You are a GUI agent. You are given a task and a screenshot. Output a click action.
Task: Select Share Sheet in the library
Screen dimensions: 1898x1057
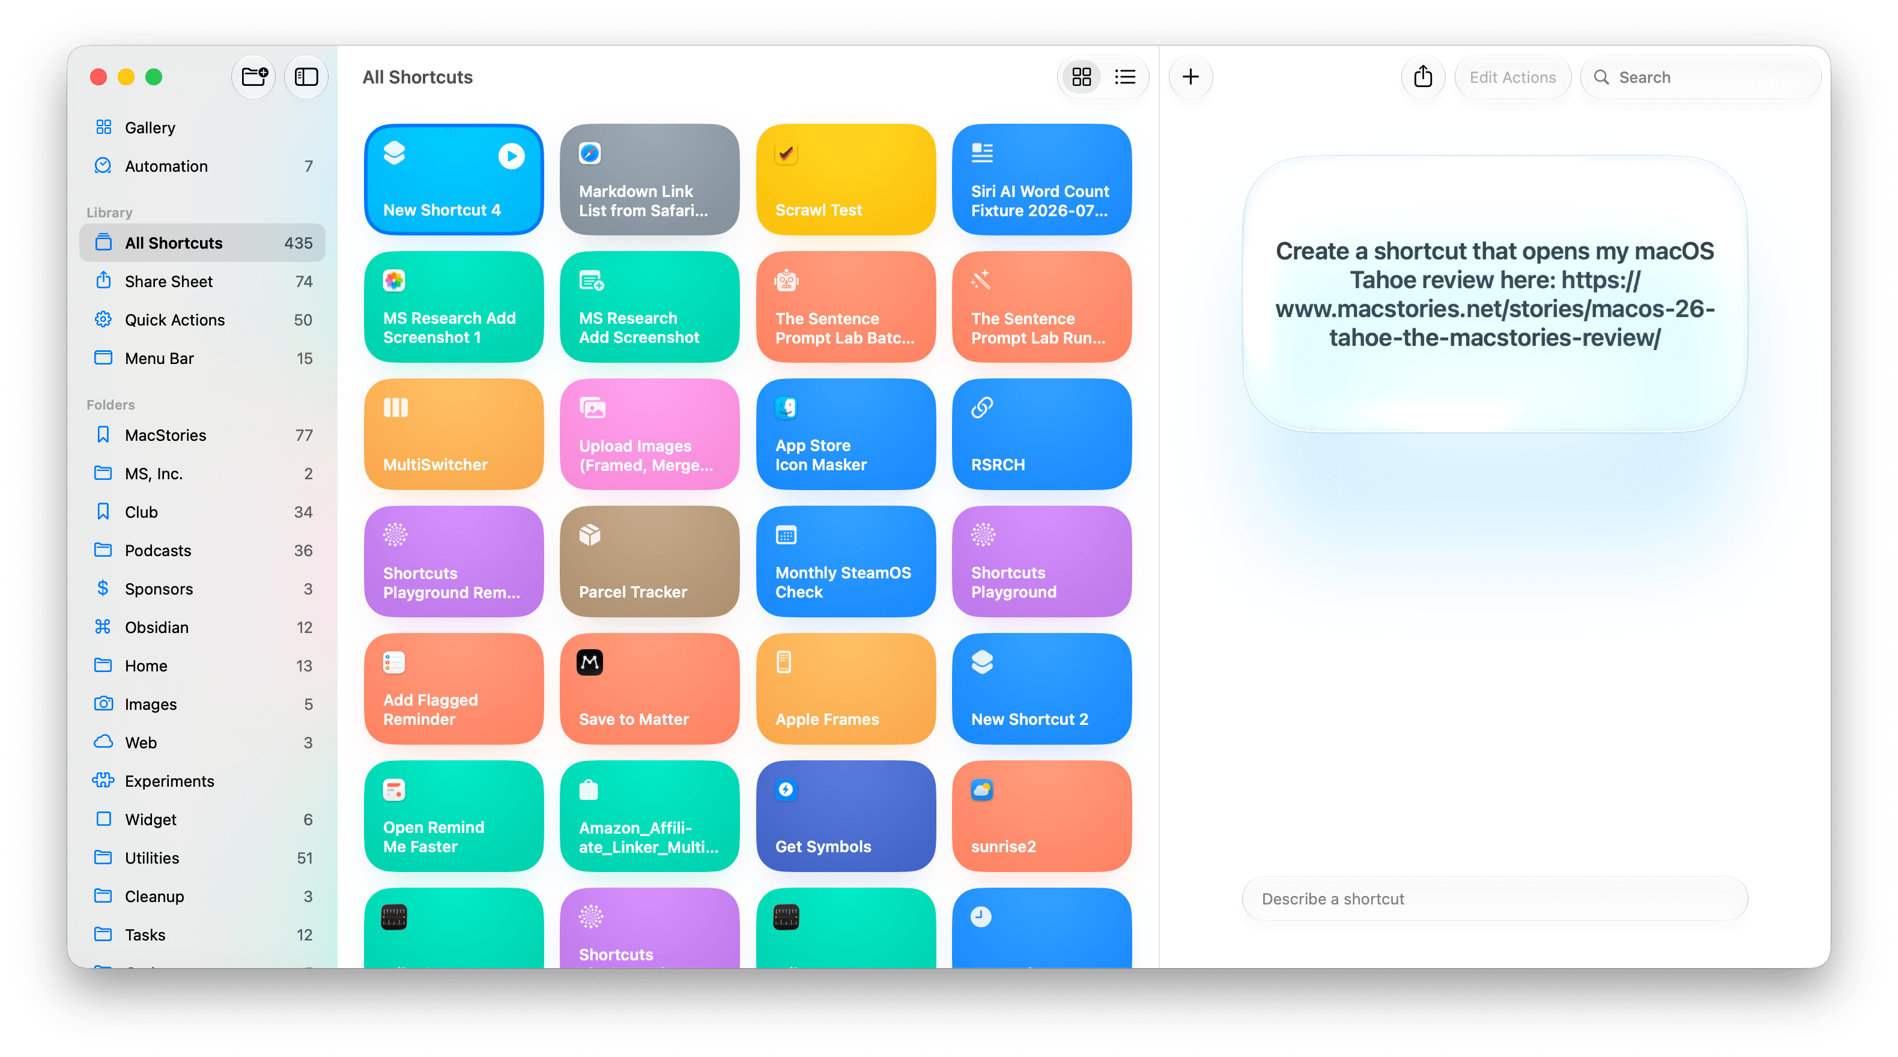202,280
